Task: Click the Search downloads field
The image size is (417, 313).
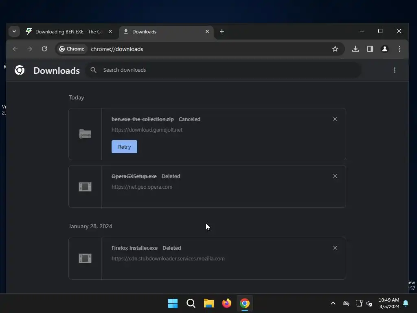Action: [224, 70]
